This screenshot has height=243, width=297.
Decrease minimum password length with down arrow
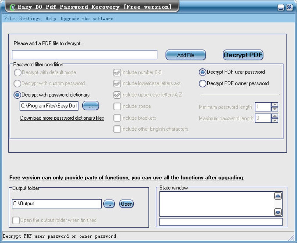point(275,109)
